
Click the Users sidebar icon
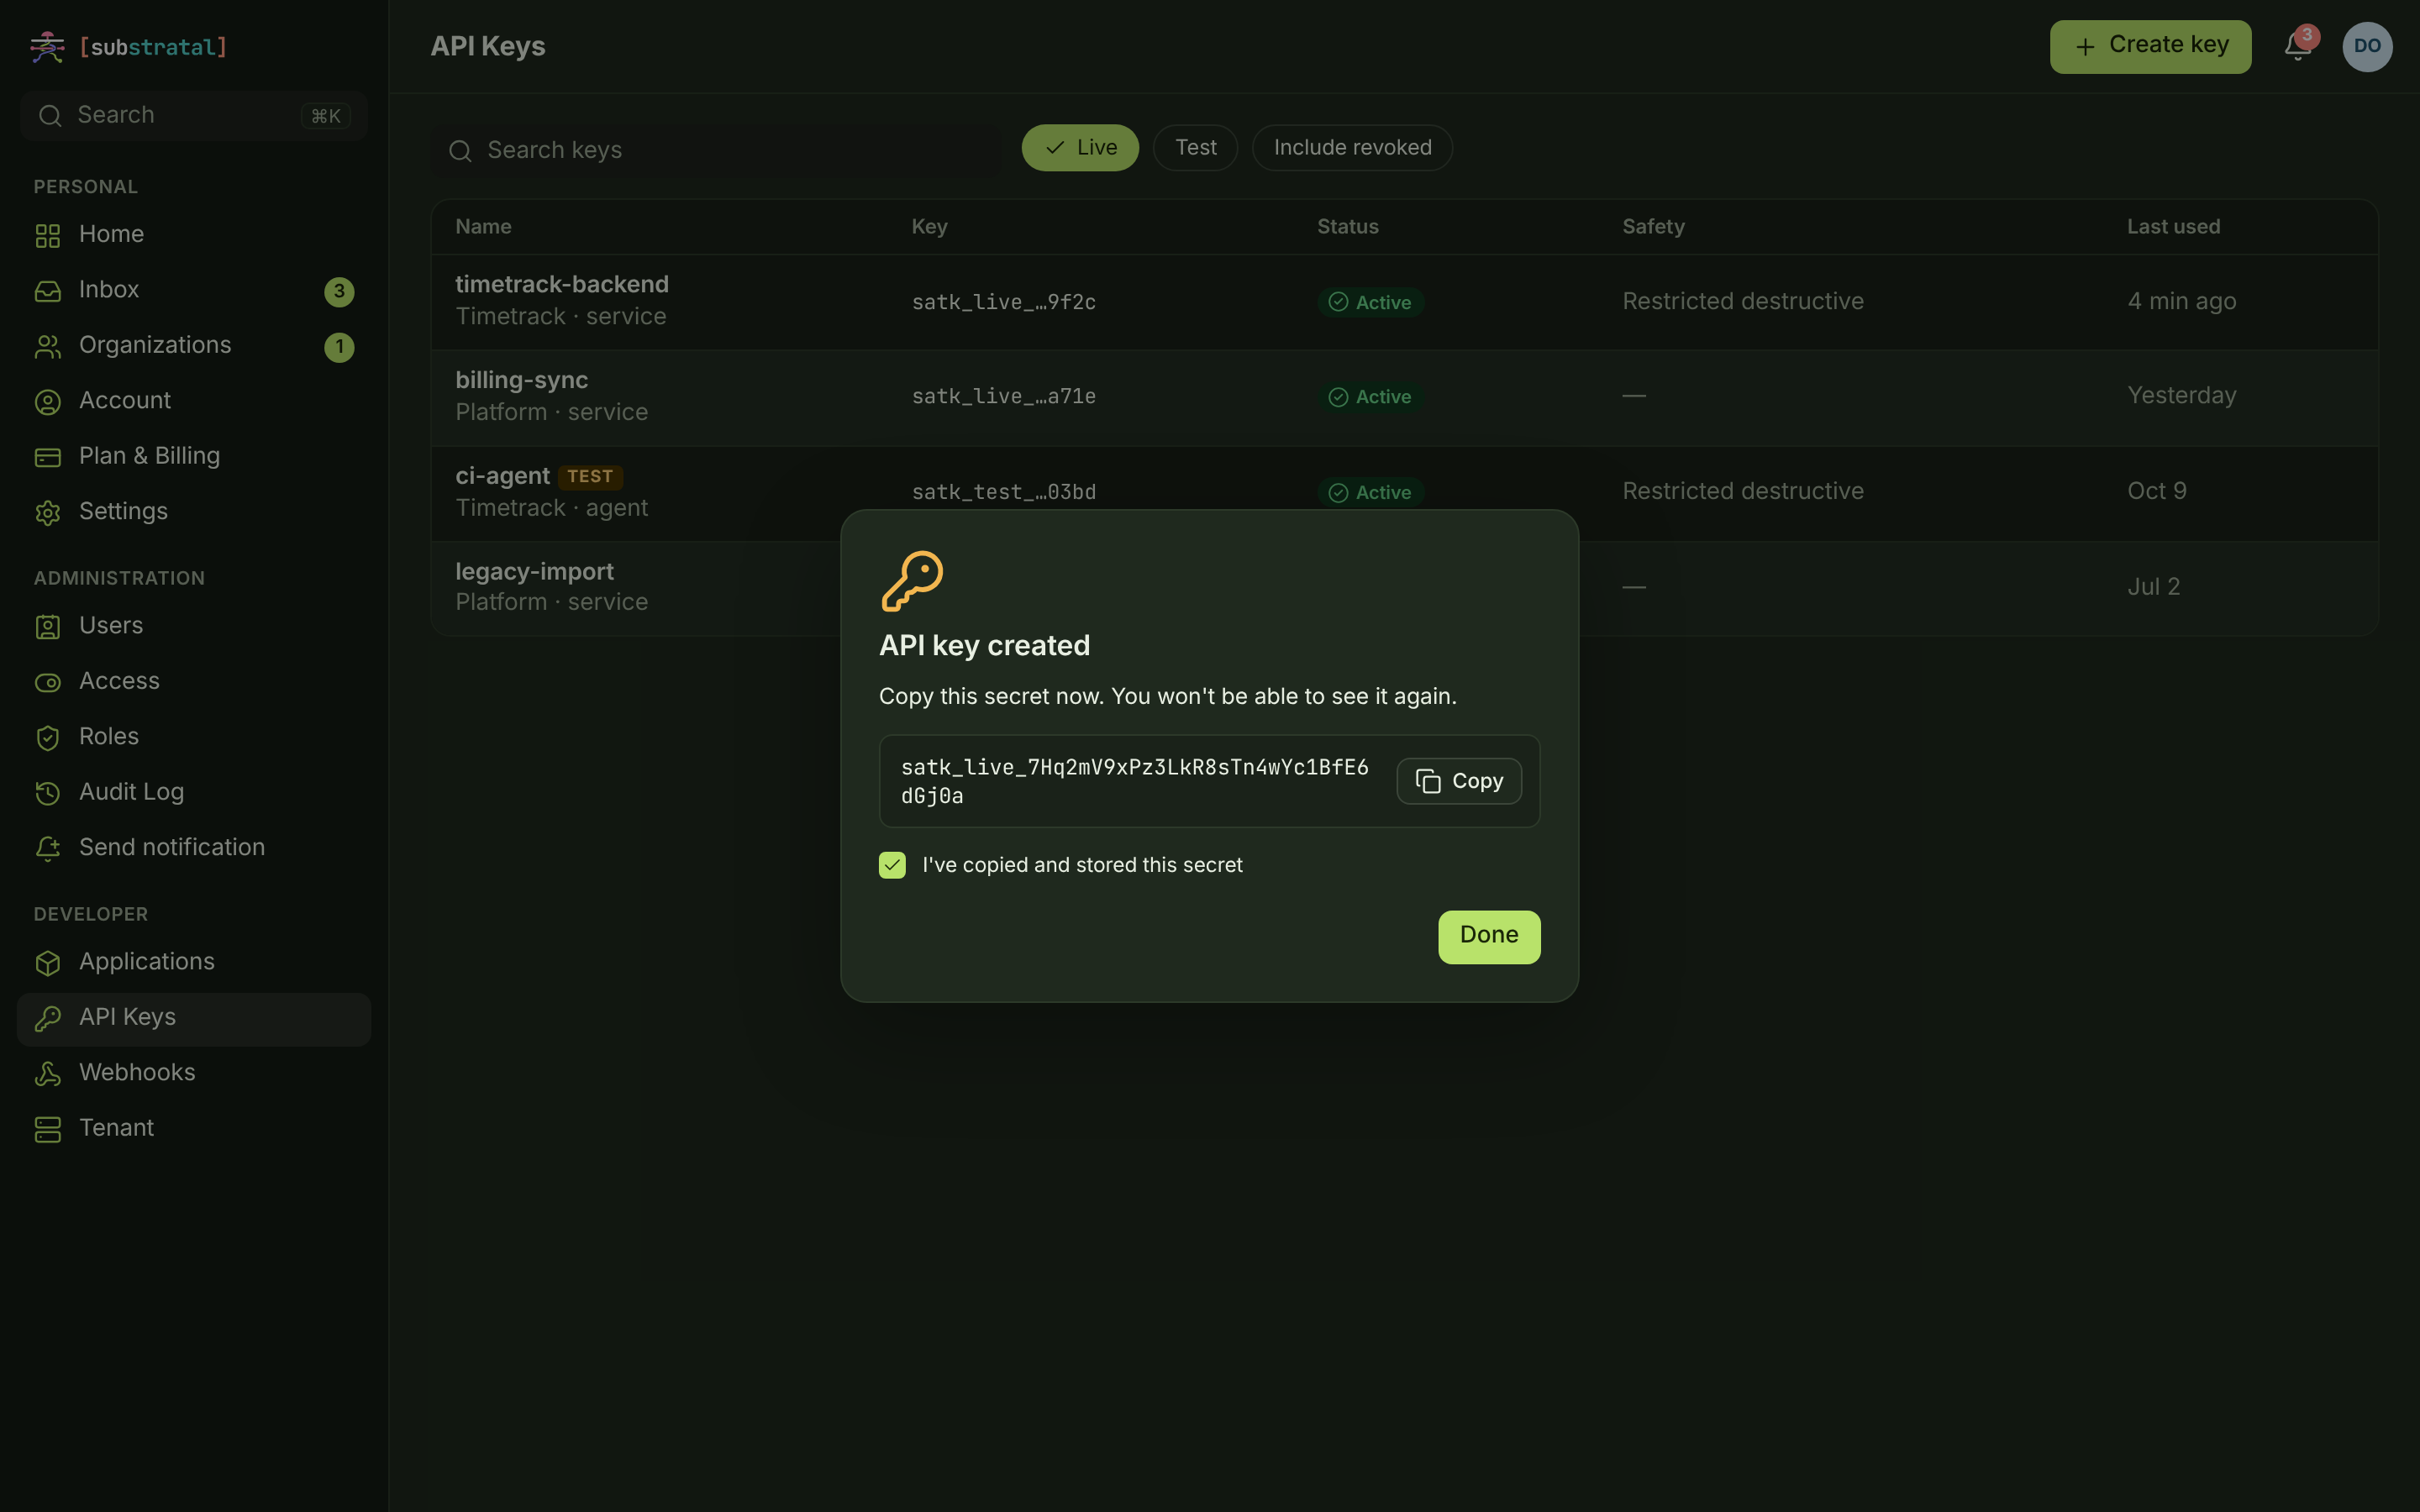point(48,627)
